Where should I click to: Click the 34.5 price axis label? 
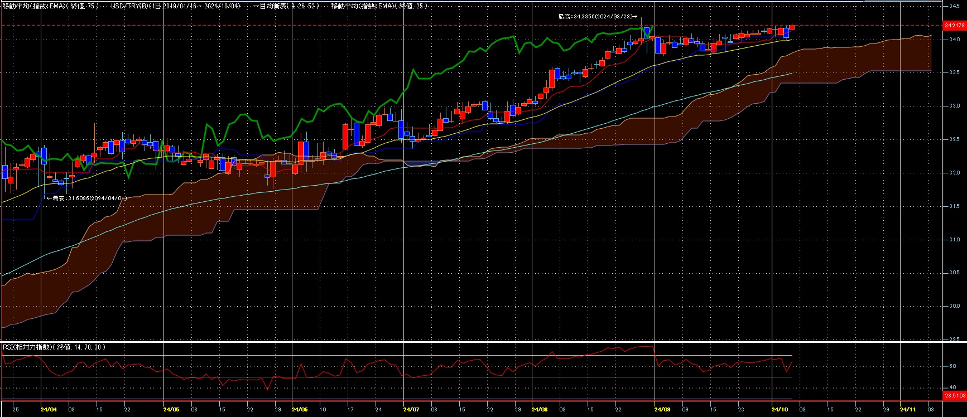954,6
